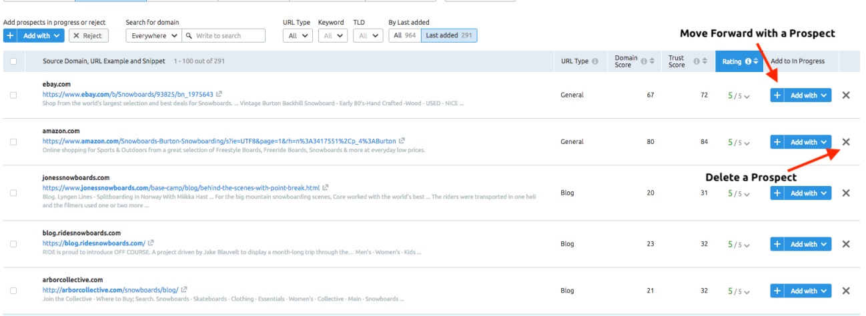Open the blog.ridesnowboards.com URL link
The width and height of the screenshot is (866, 316).
(93, 244)
